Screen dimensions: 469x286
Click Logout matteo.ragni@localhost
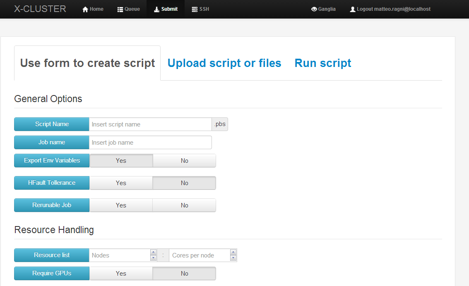click(390, 9)
